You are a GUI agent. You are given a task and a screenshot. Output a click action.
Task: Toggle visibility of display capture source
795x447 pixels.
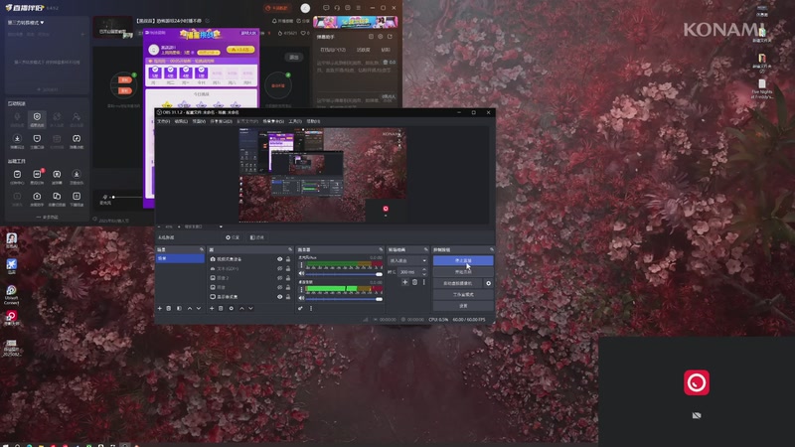(x=280, y=296)
